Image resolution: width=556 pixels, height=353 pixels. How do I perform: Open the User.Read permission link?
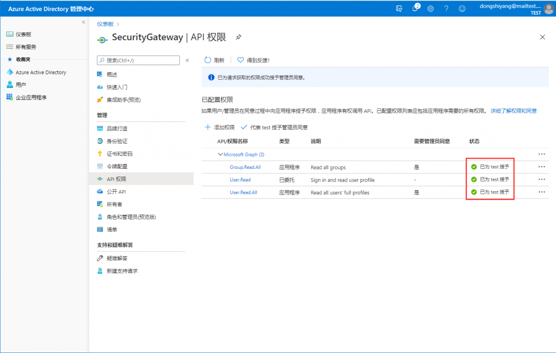(x=240, y=180)
